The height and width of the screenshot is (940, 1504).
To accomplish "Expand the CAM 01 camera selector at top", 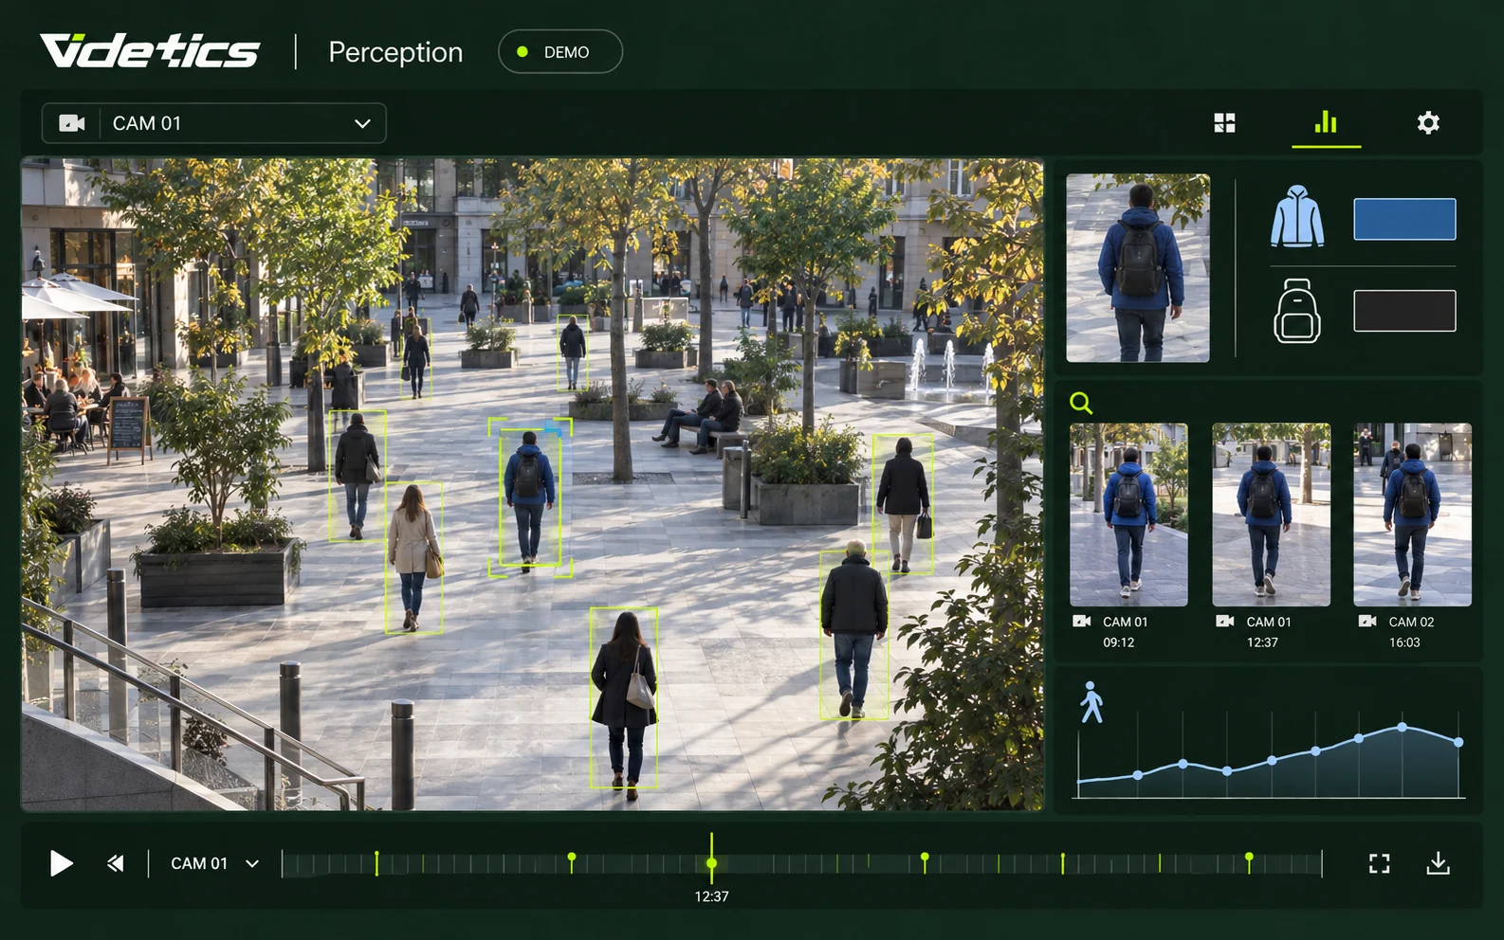I will pos(214,123).
